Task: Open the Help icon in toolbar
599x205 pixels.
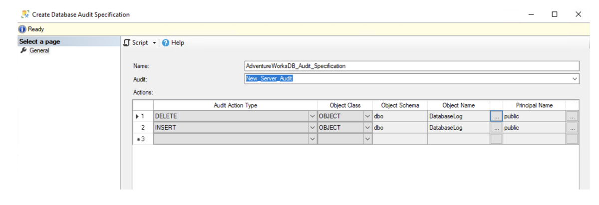Action: tap(166, 43)
